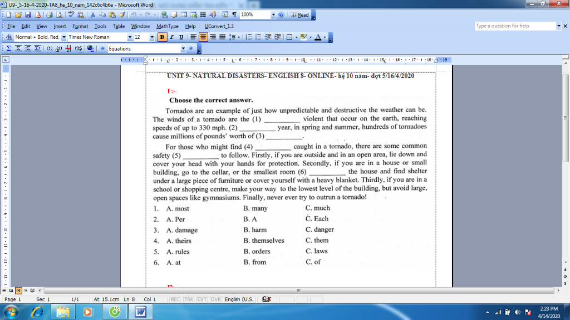This screenshot has height=320, width=570.
Task: Insert equation number
Action: click(x=50, y=48)
